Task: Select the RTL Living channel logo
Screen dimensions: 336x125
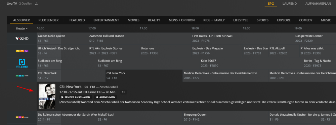Action: pos(22,117)
